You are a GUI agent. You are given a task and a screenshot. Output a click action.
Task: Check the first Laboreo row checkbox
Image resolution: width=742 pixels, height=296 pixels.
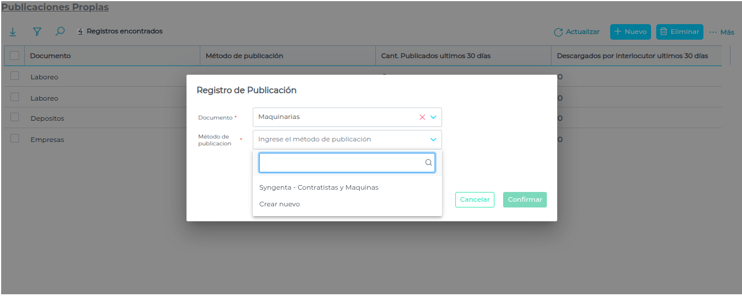[15, 76]
